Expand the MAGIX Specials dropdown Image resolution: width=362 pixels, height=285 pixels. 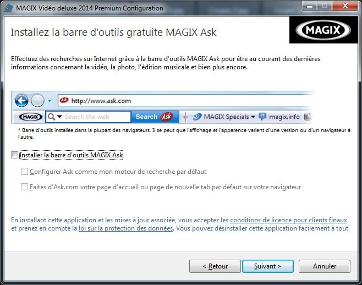pyautogui.click(x=253, y=117)
